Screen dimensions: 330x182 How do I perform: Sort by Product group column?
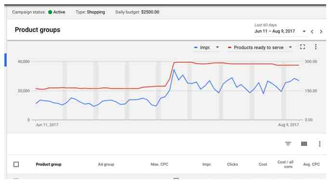tap(49, 164)
